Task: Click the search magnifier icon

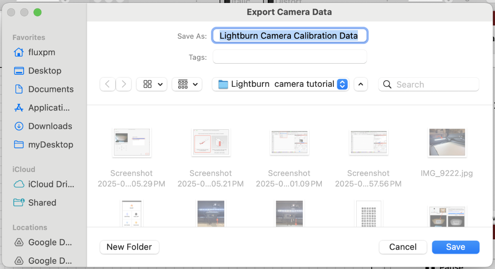Action: point(387,85)
